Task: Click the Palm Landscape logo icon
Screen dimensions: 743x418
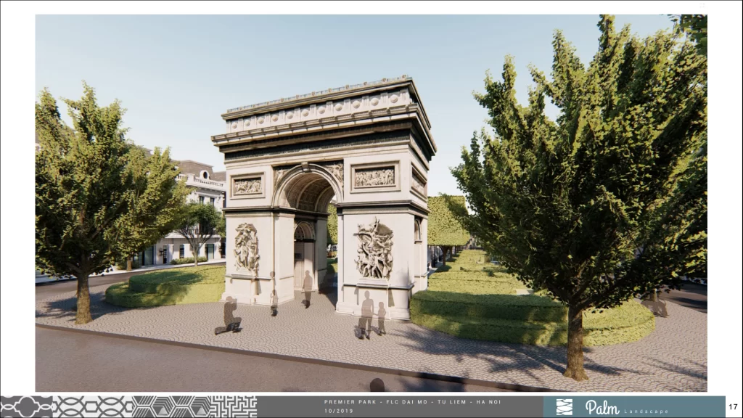Action: (564, 406)
